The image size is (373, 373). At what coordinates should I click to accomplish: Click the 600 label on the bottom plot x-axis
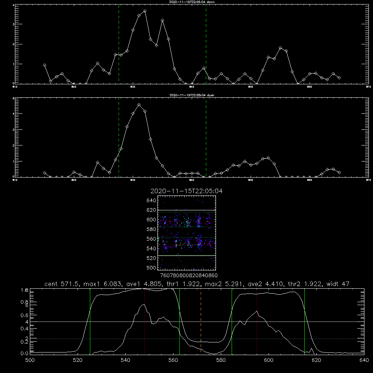click(269, 360)
